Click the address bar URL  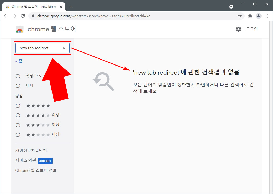click(94, 16)
